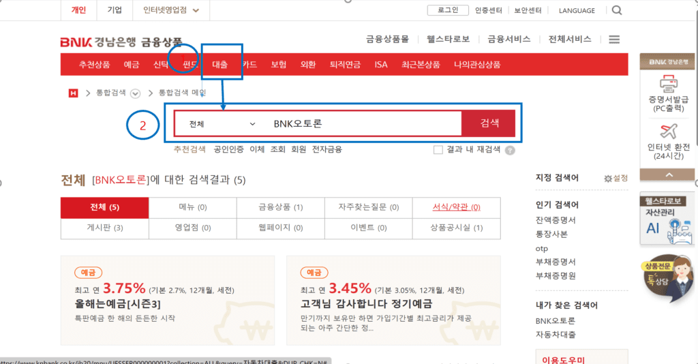
Task: Go to 보안센터
Action: point(528,10)
